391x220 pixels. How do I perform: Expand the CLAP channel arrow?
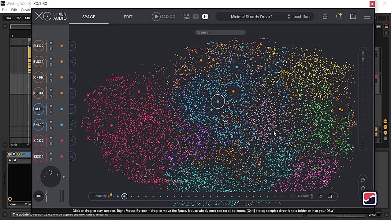coord(73,109)
